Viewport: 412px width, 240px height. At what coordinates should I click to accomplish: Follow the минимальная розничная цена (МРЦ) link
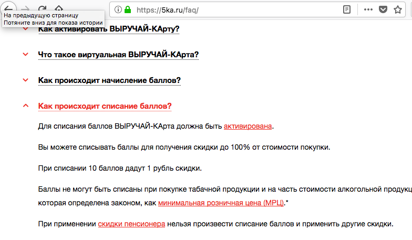(x=221, y=203)
